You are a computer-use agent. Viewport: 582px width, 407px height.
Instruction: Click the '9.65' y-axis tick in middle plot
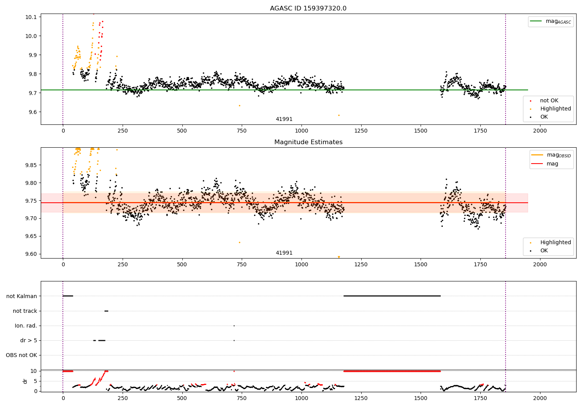point(31,236)
